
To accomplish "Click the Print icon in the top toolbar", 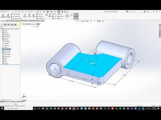I will 51,12.
